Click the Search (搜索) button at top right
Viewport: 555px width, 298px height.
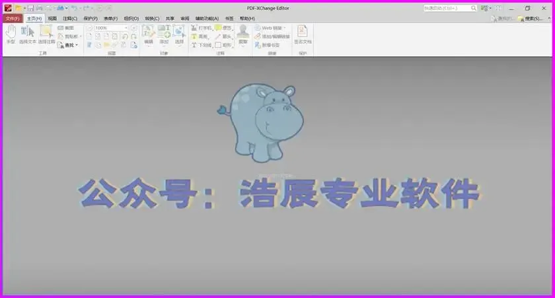531,19
